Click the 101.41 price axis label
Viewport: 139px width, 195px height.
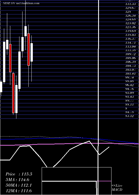[131, 74]
